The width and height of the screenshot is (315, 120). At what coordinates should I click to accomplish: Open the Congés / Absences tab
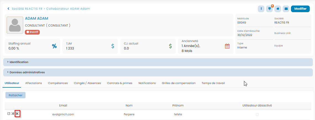[87, 83]
